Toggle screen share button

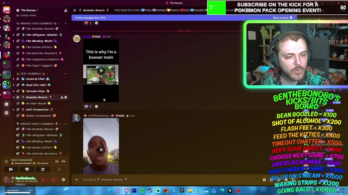(x=27, y=169)
